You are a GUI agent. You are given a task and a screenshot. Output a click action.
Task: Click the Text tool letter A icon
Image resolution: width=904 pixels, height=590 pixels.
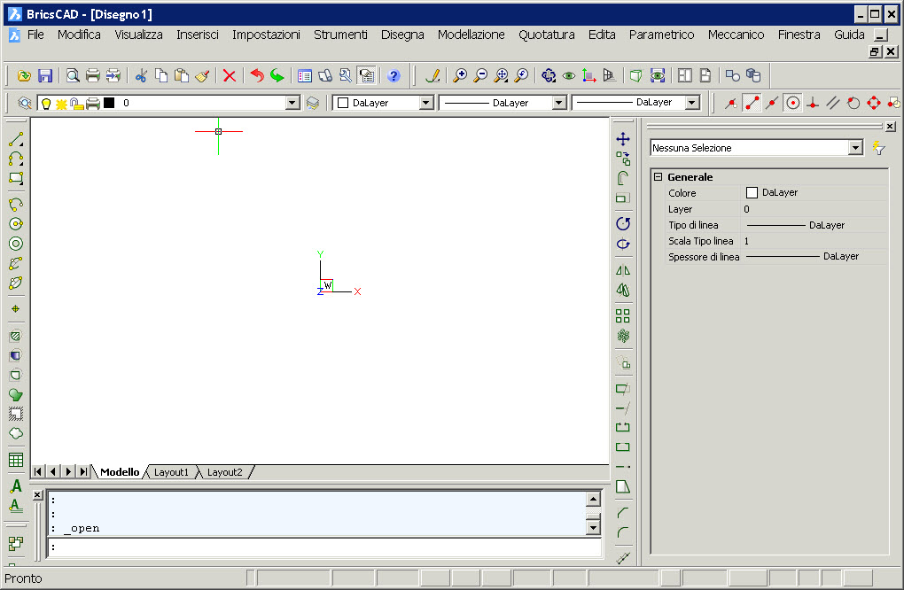(15, 486)
